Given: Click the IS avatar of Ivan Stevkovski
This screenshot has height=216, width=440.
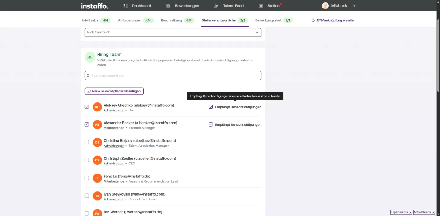Looking at the screenshot, I should pos(97,196).
